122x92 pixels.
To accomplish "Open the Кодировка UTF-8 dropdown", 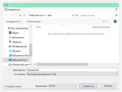I will coord(63,86).
